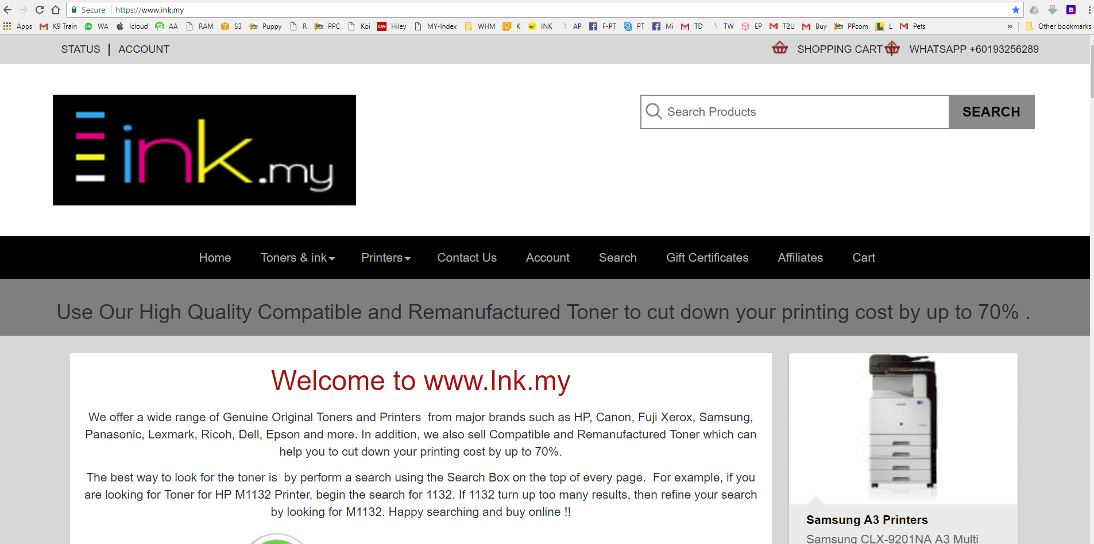Show hidden bookmarks with the double chevron
This screenshot has height=544, width=1094.
click(1010, 26)
